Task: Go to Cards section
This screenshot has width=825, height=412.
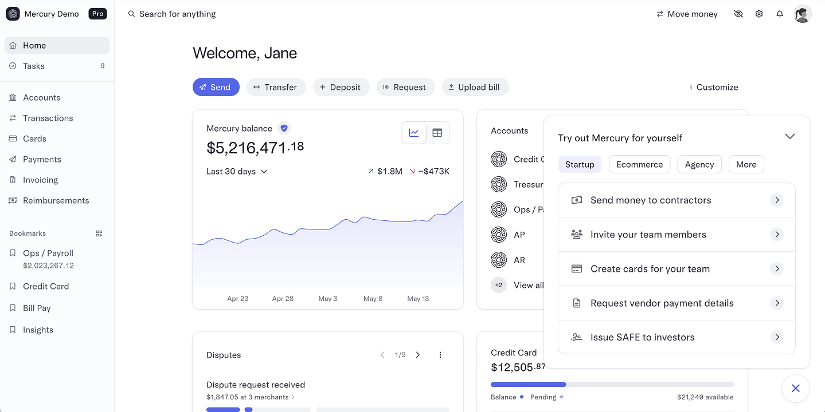Action: (x=57, y=138)
